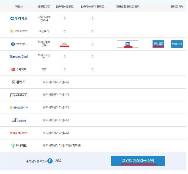Click 마이신한포인트 point type text
Image resolution: width=188 pixels, height=174 pixels.
(44, 44)
